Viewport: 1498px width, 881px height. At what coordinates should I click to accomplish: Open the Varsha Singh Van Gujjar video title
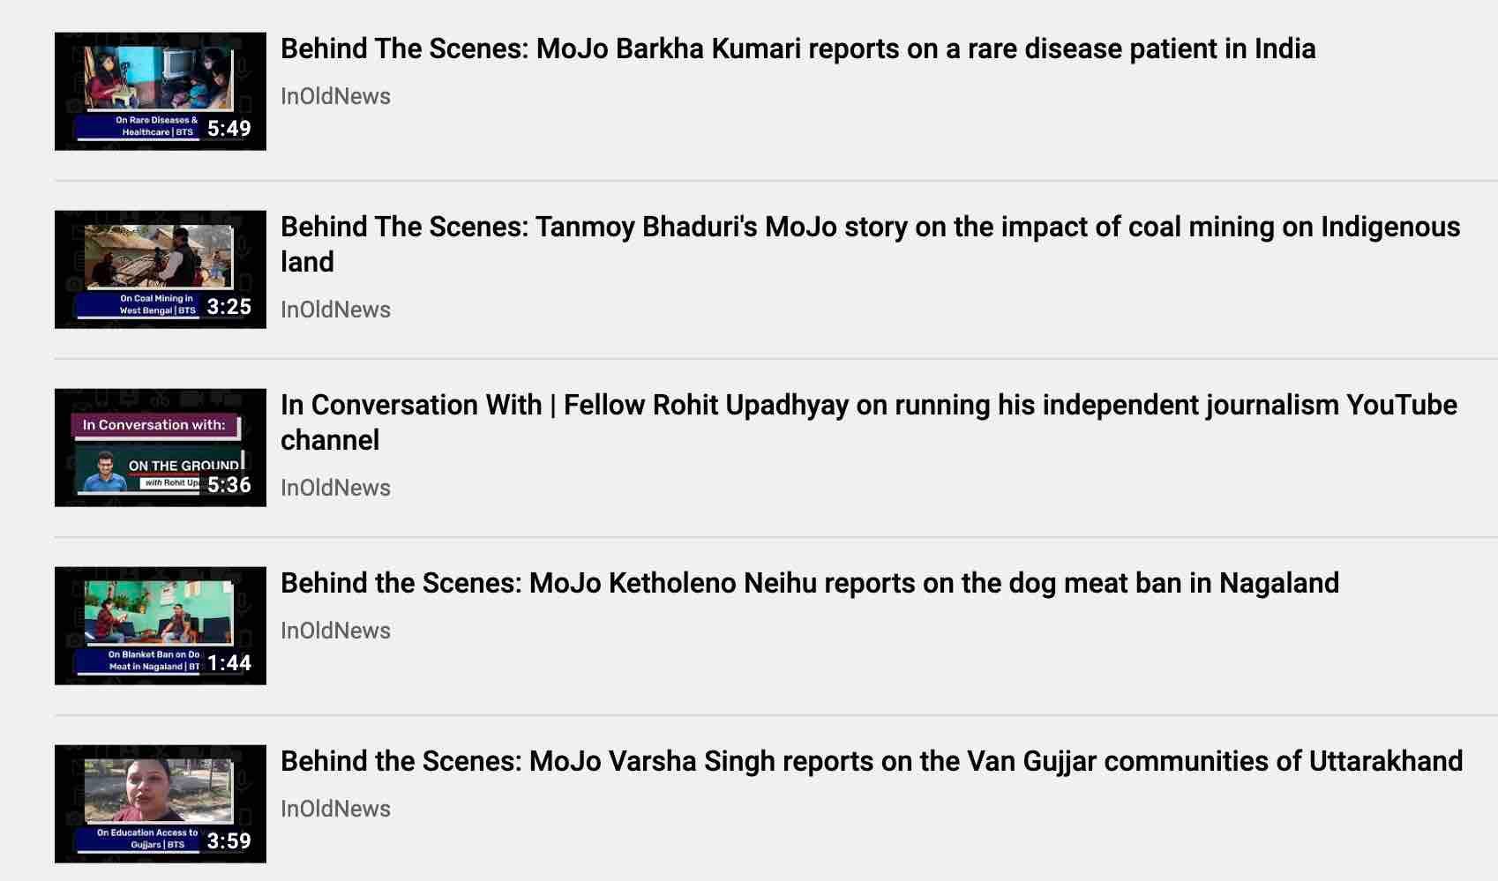point(871,761)
